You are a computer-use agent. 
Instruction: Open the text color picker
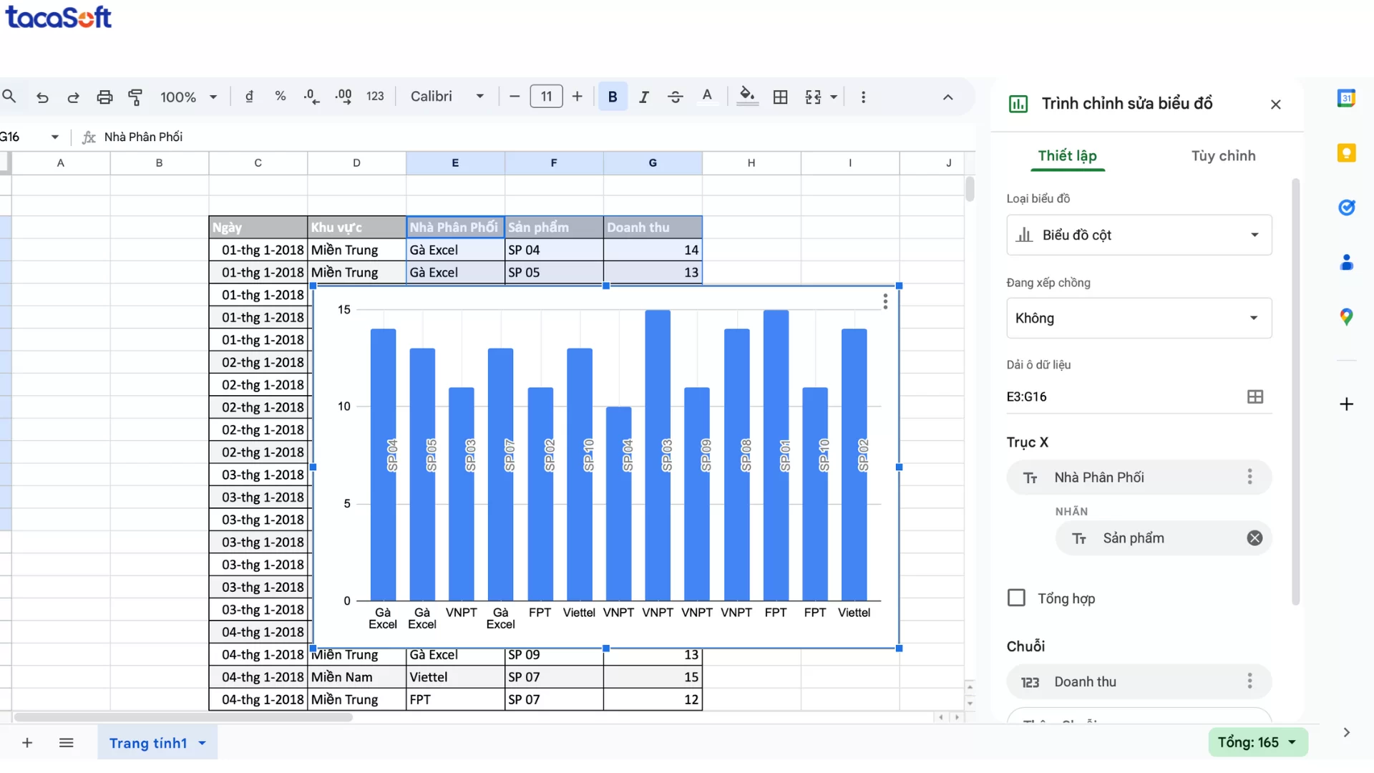(707, 97)
